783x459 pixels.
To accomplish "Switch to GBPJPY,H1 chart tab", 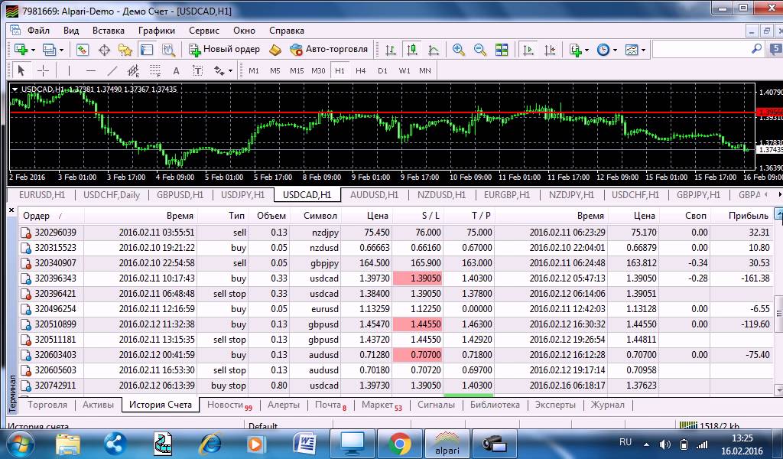I will pos(698,195).
